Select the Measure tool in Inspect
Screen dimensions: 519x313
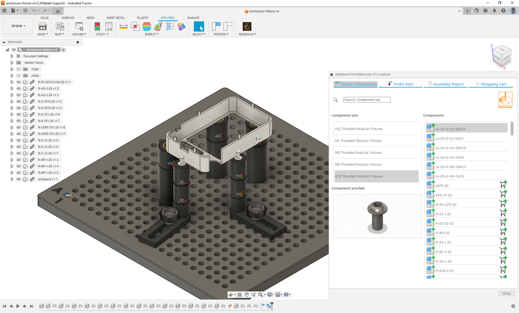point(124,26)
